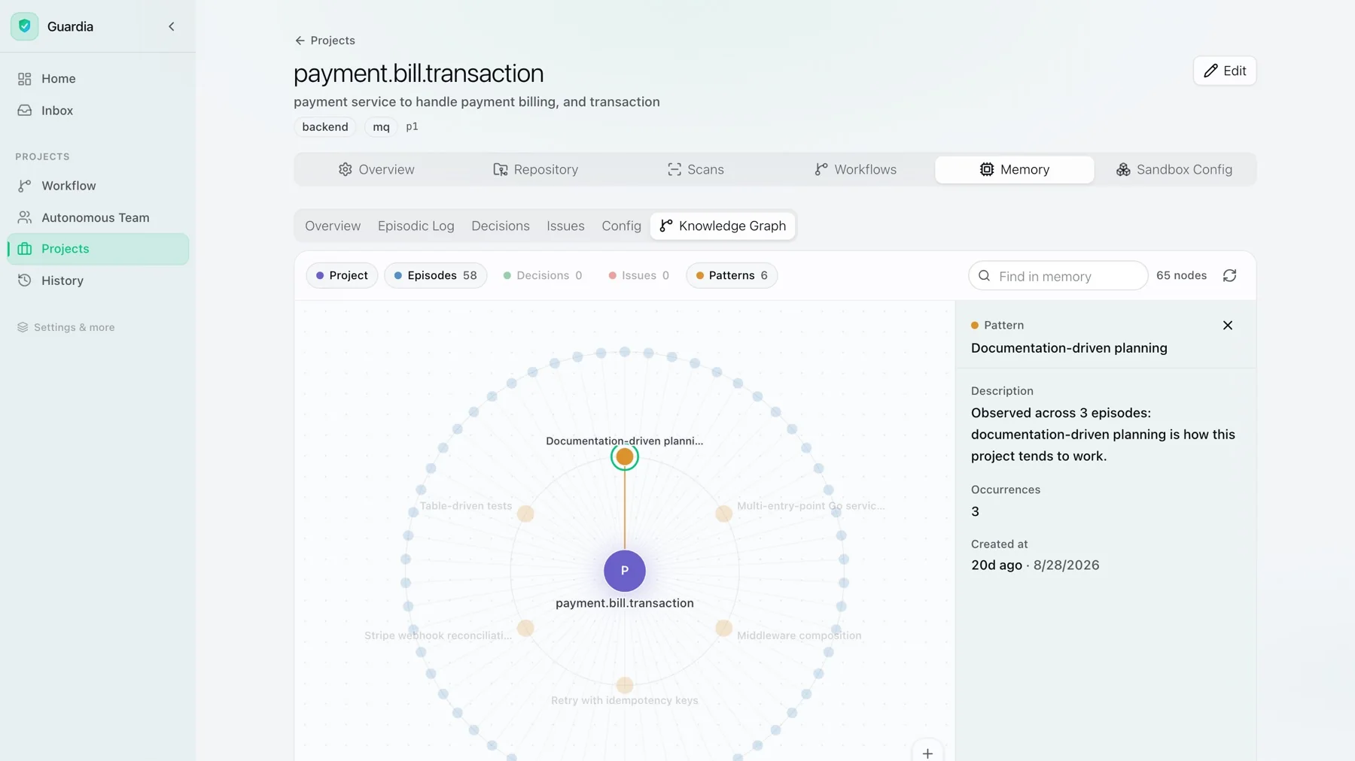Toggle the Project filter chip
This screenshot has height=761, width=1355.
342,275
